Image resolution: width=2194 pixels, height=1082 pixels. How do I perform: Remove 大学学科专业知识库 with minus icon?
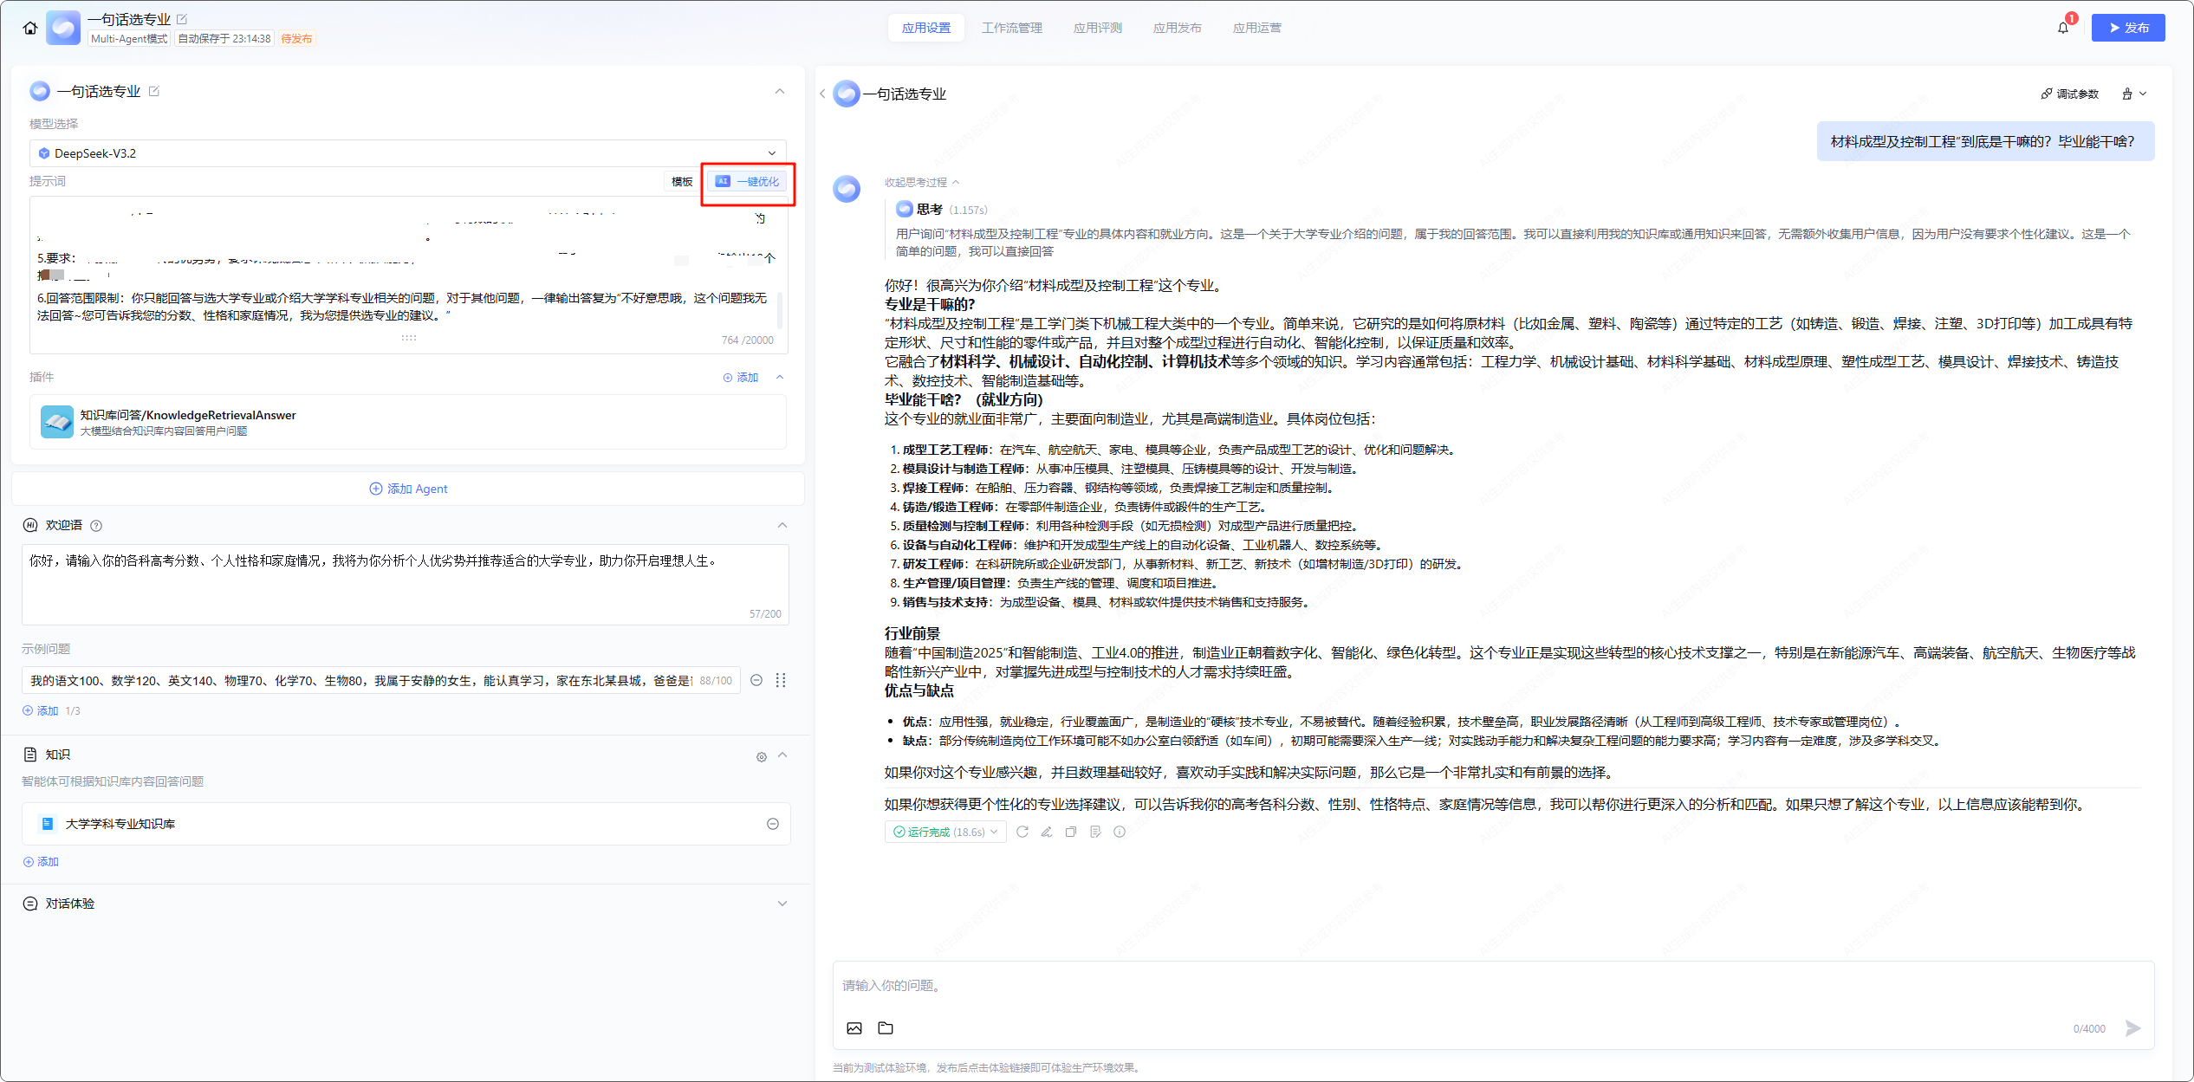773,824
